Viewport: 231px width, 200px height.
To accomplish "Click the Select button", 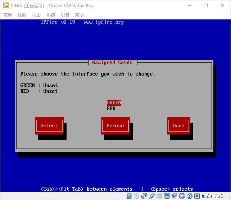I will [x=49, y=126].
